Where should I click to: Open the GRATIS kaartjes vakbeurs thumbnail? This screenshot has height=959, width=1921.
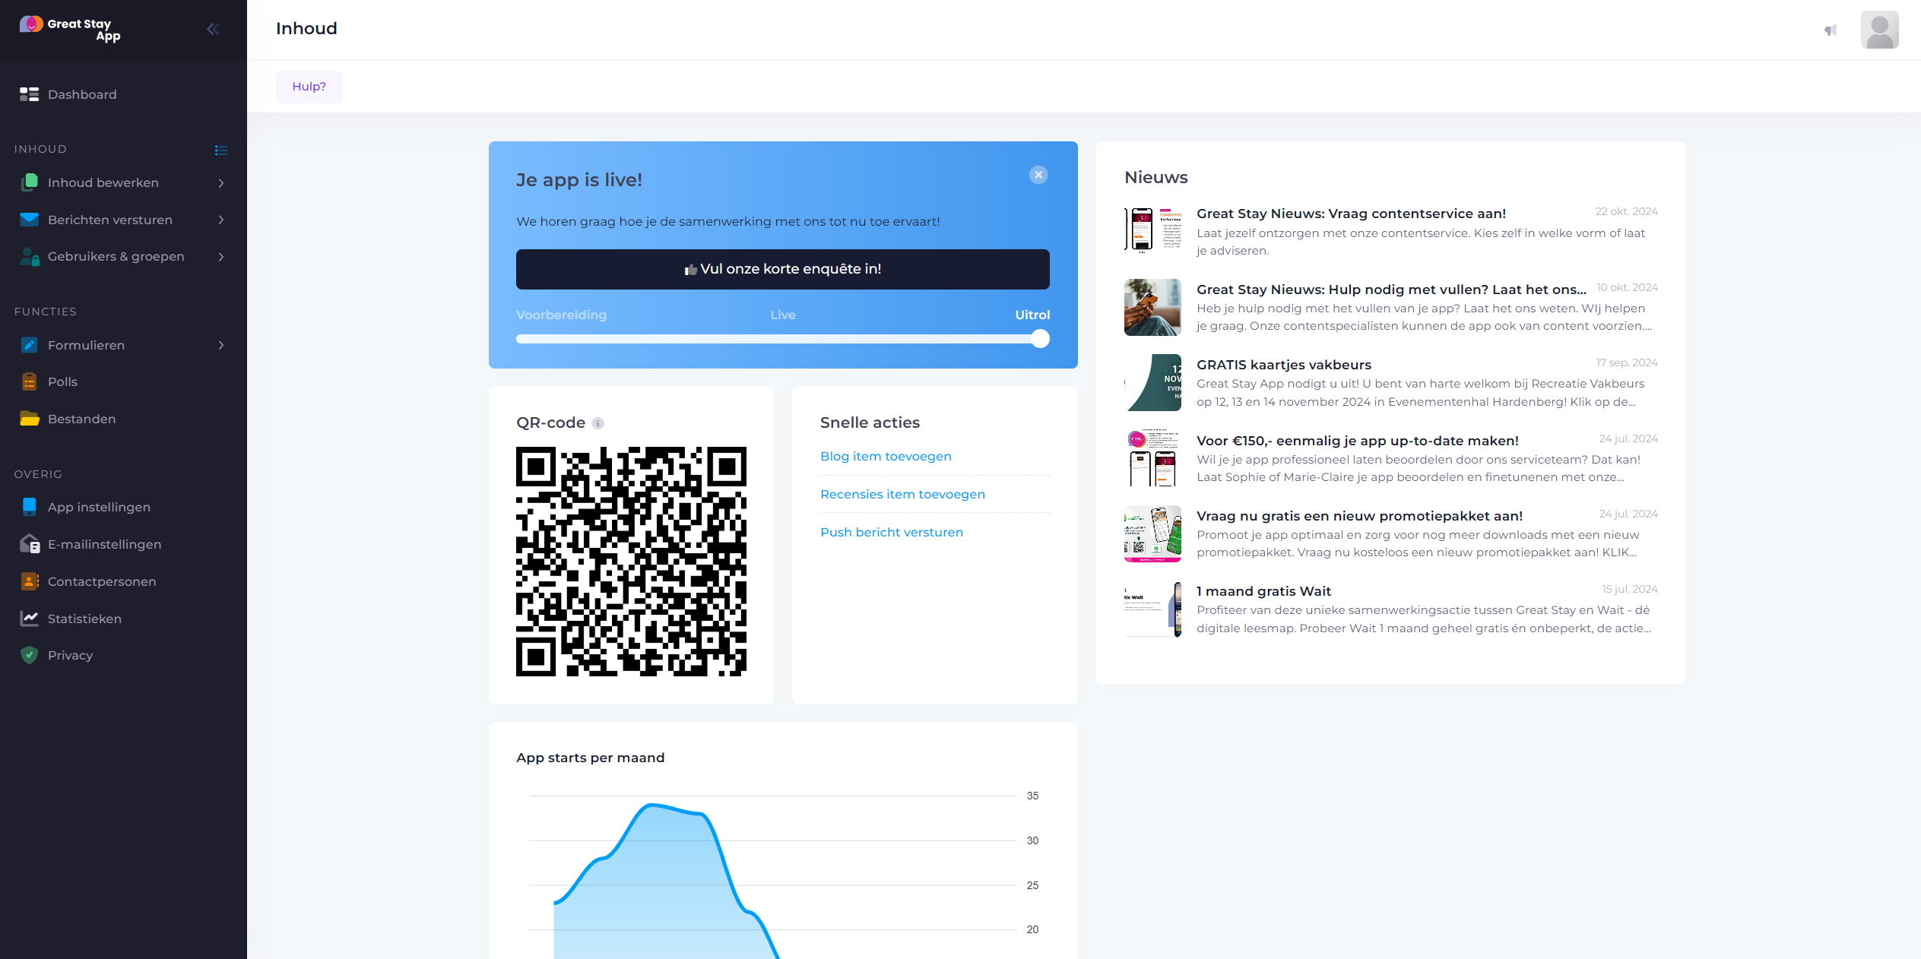click(x=1152, y=383)
